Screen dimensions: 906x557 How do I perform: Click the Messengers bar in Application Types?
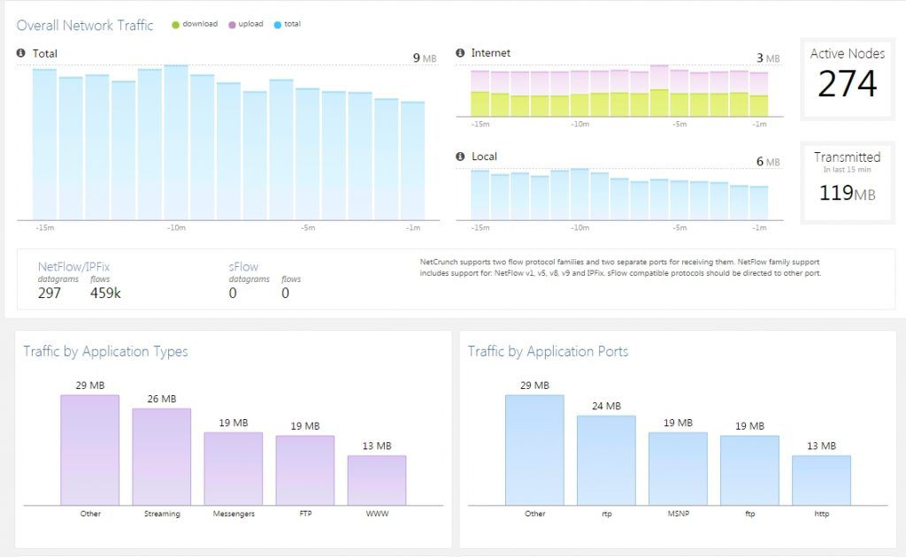click(234, 469)
